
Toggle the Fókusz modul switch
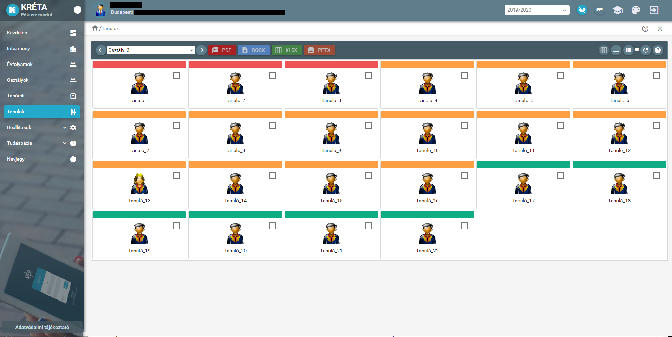pos(78,10)
